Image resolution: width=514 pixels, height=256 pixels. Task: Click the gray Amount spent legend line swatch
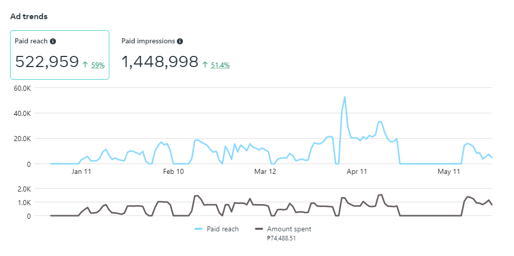tap(260, 229)
